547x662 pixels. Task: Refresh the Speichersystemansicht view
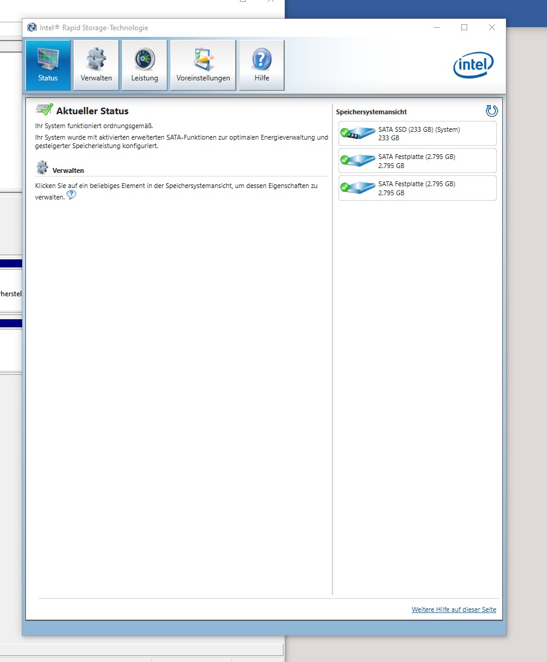(x=492, y=111)
